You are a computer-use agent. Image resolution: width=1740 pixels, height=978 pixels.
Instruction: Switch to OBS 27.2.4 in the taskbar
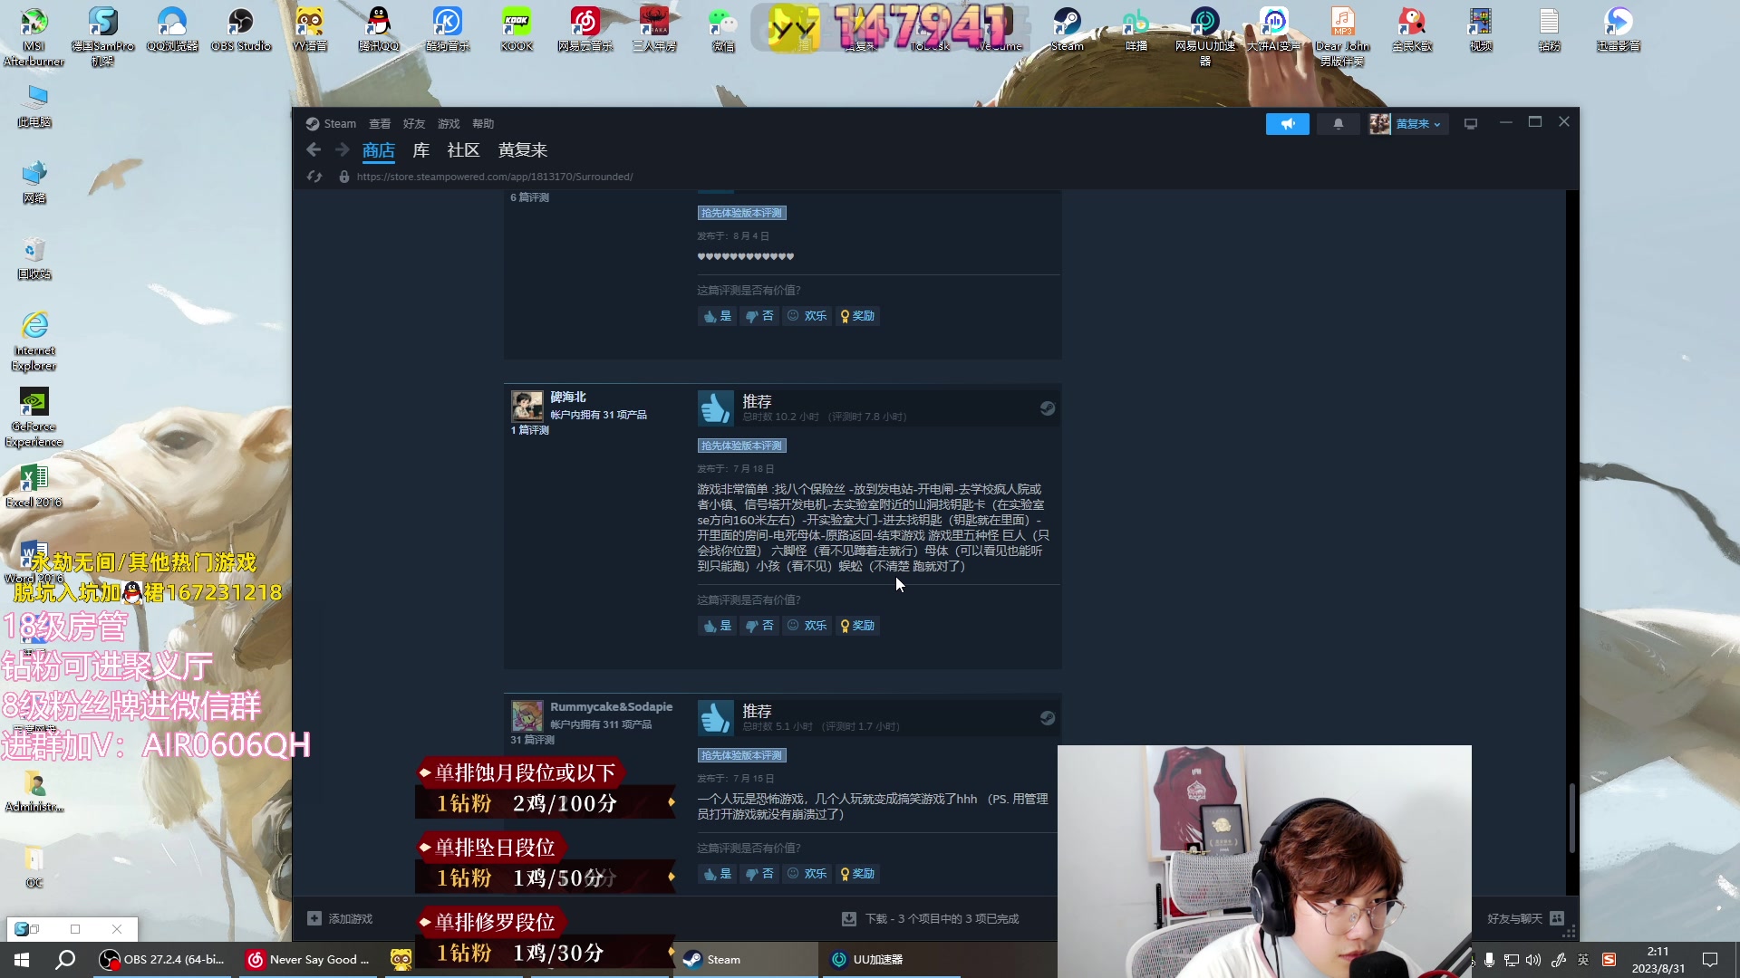point(163,960)
